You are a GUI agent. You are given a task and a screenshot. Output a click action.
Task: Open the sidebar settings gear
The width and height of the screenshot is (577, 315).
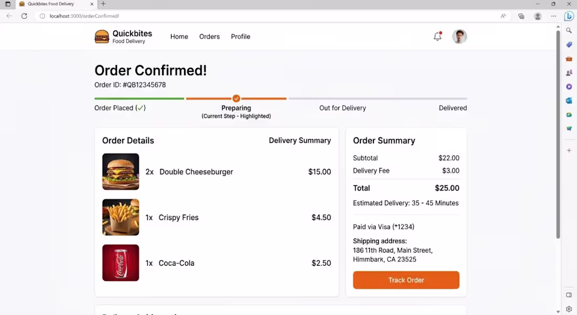tap(569, 309)
